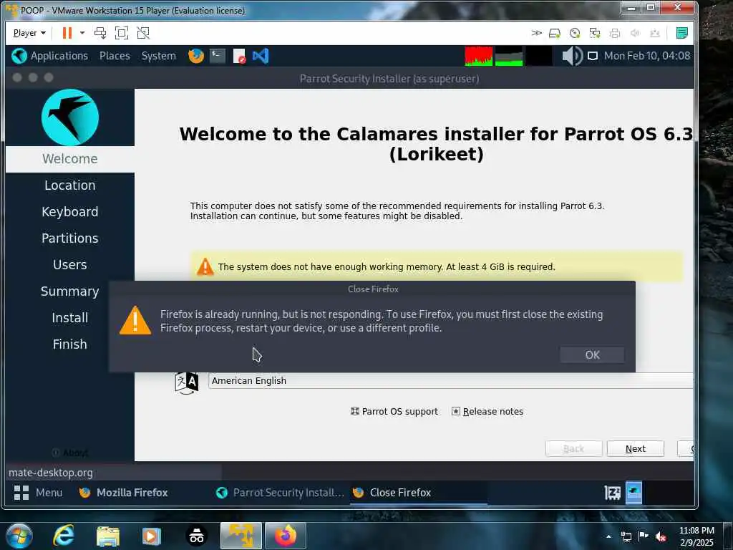Screen dimensions: 733x550
Task: Click the language translation icon
Action: tap(187, 382)
